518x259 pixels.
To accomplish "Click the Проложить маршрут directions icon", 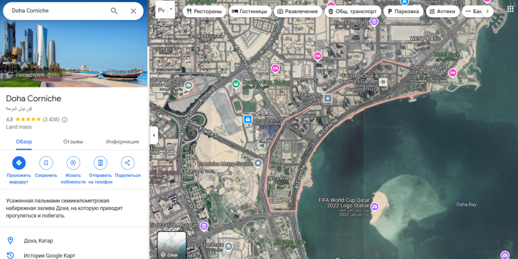I will (19, 163).
